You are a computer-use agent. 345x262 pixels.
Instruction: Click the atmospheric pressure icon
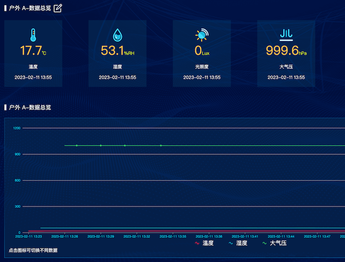[x=286, y=34]
